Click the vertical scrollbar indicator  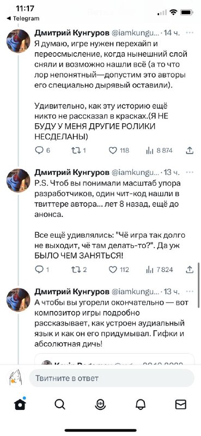pos(198,284)
